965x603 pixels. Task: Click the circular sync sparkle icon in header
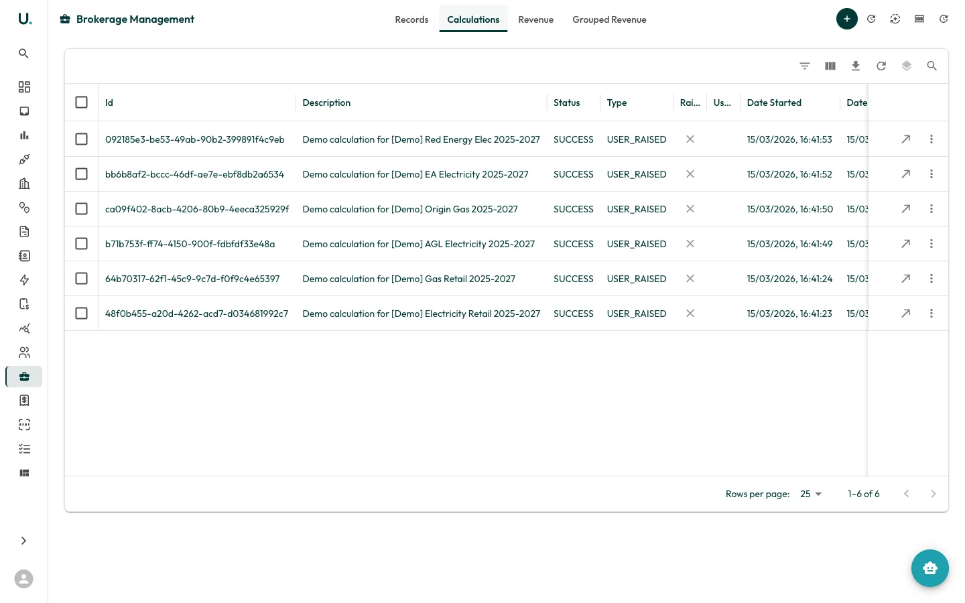(x=895, y=19)
